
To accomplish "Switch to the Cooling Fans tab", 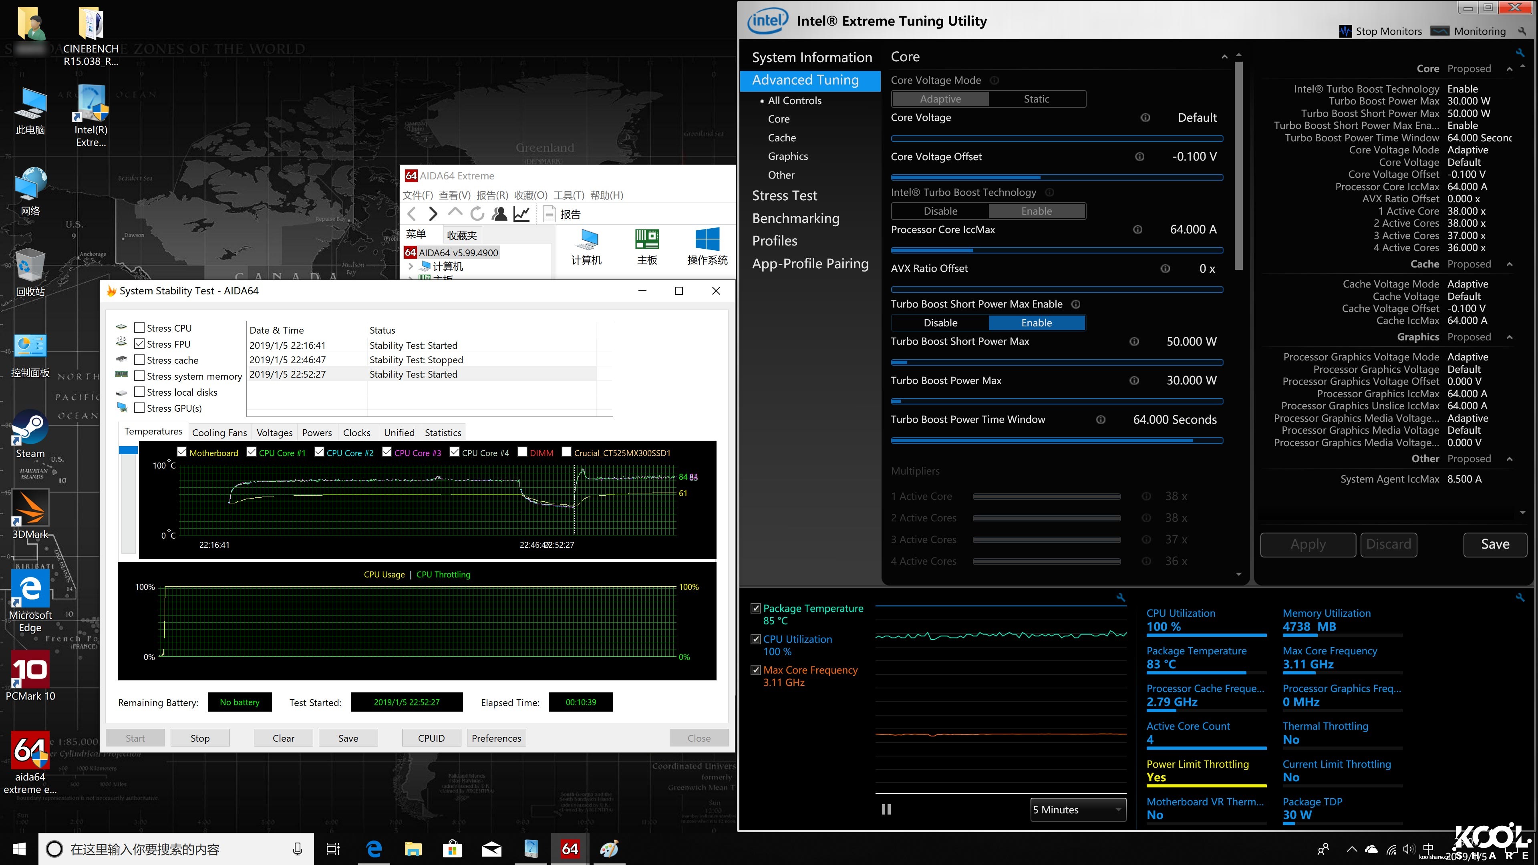I will pos(219,432).
